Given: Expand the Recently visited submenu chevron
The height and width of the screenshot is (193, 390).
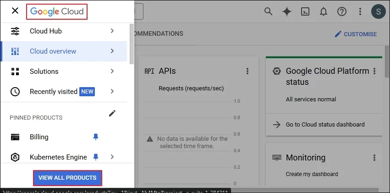Looking at the screenshot, I should pos(112,91).
